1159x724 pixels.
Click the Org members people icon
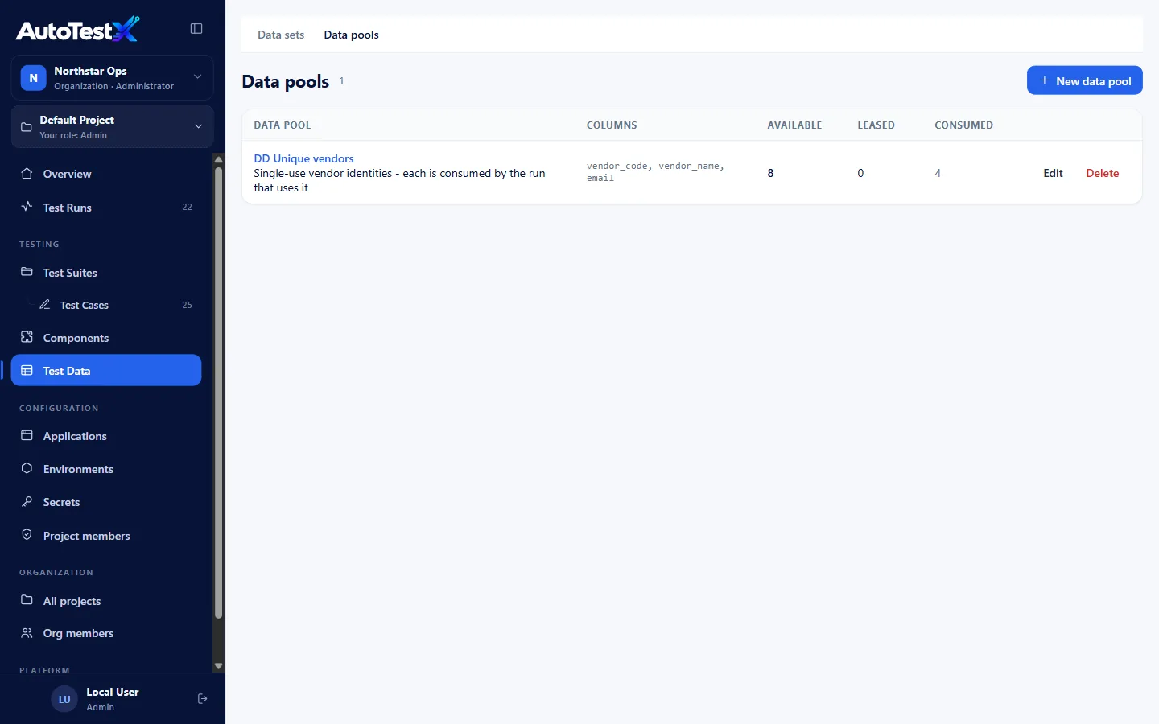(27, 633)
